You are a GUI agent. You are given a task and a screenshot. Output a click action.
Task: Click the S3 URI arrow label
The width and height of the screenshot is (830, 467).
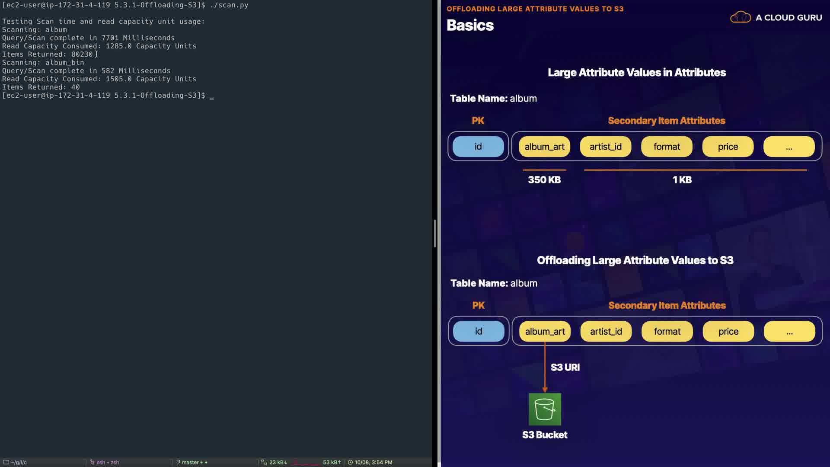(x=565, y=367)
